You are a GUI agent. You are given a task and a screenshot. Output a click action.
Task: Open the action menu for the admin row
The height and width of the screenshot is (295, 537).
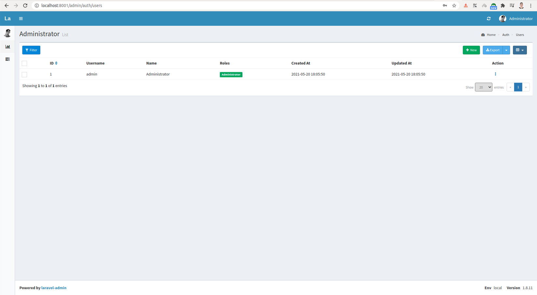[495, 74]
